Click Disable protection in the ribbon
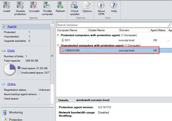 [x=20, y=9]
